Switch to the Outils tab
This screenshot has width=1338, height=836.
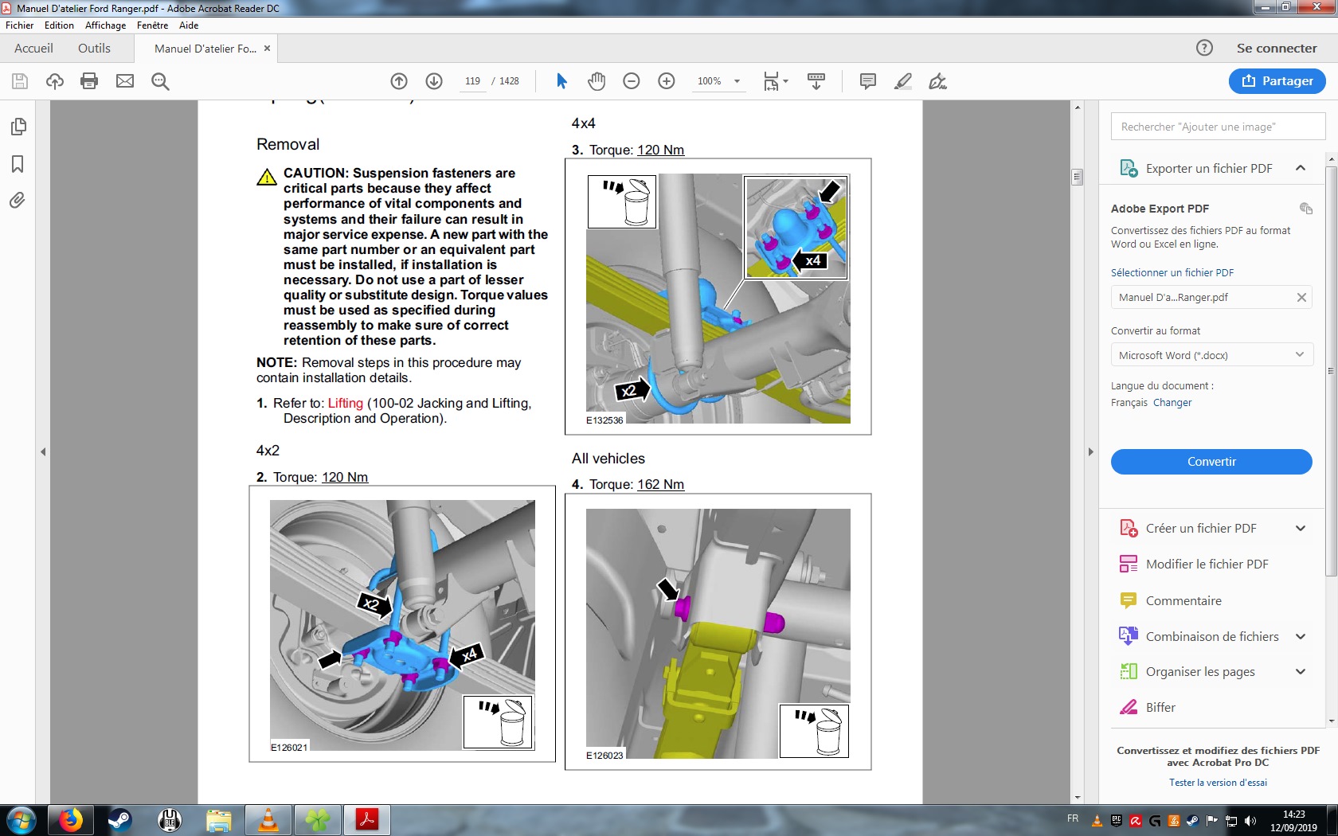click(94, 48)
